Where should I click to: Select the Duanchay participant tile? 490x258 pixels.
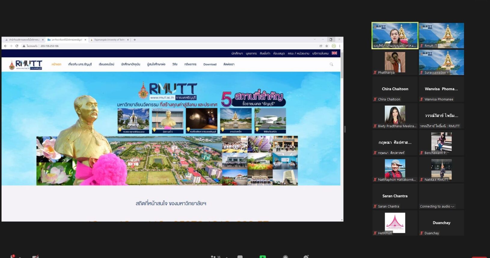tap(441, 223)
